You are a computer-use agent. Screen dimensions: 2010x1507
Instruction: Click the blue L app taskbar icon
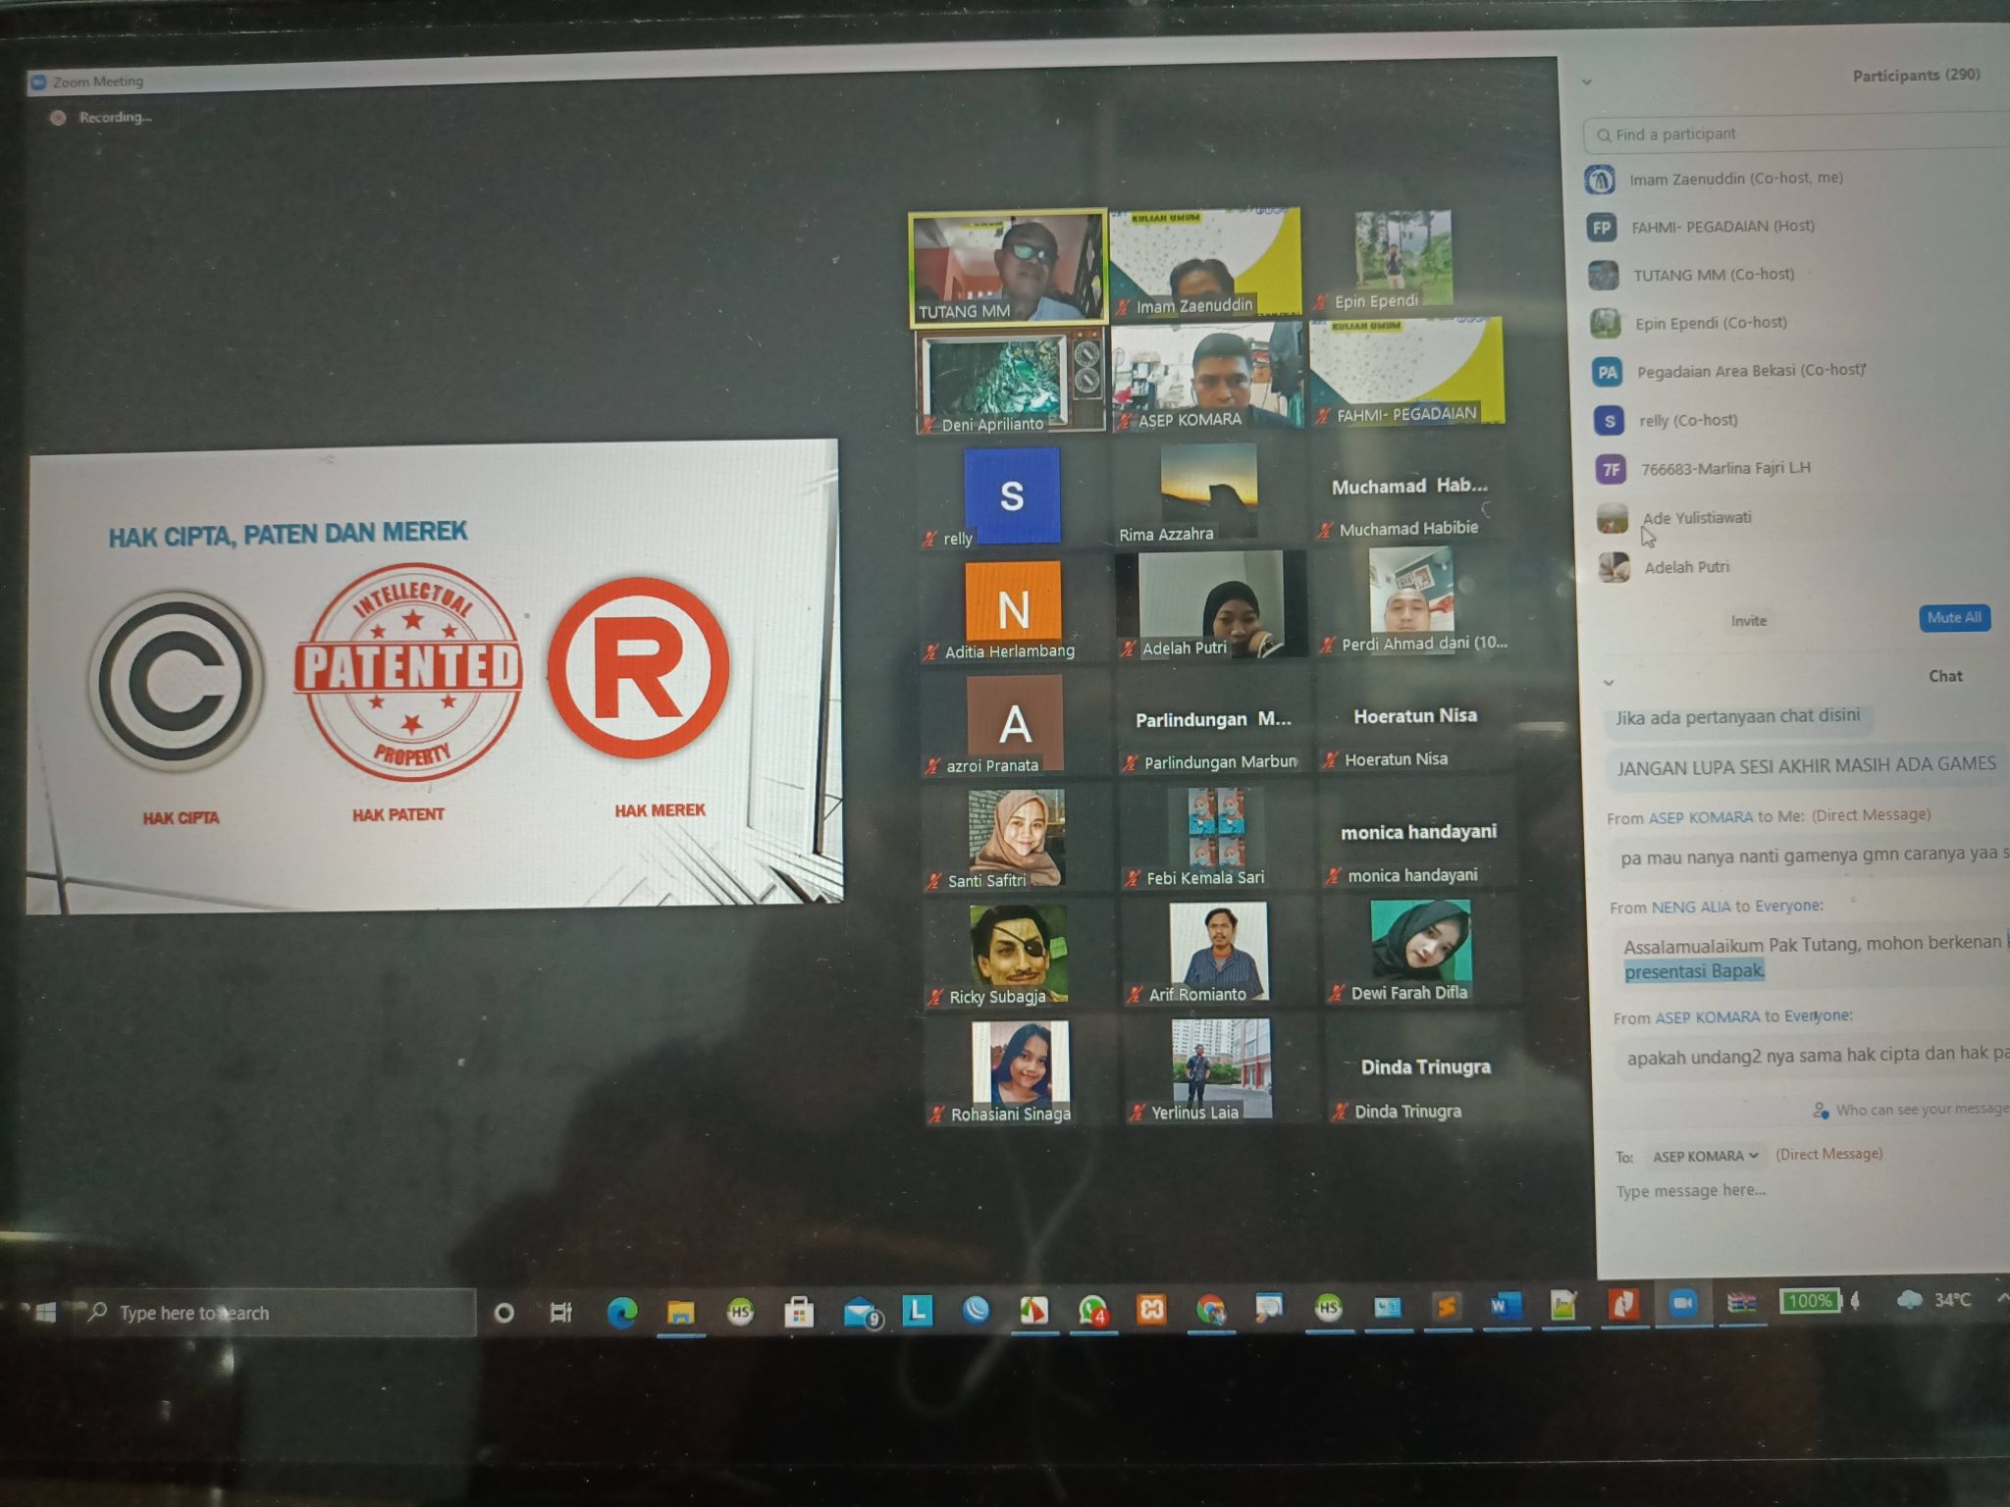coord(917,1310)
